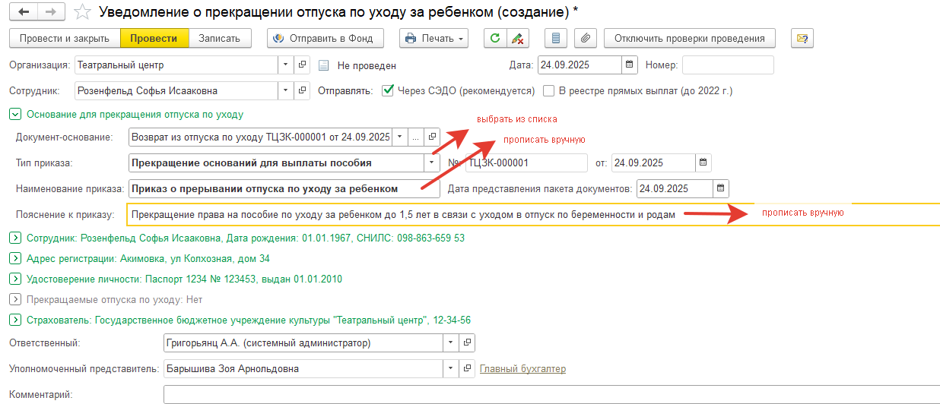This screenshot has height=404, width=940.
Task: Click into the Комментарий text field
Action: 548,395
